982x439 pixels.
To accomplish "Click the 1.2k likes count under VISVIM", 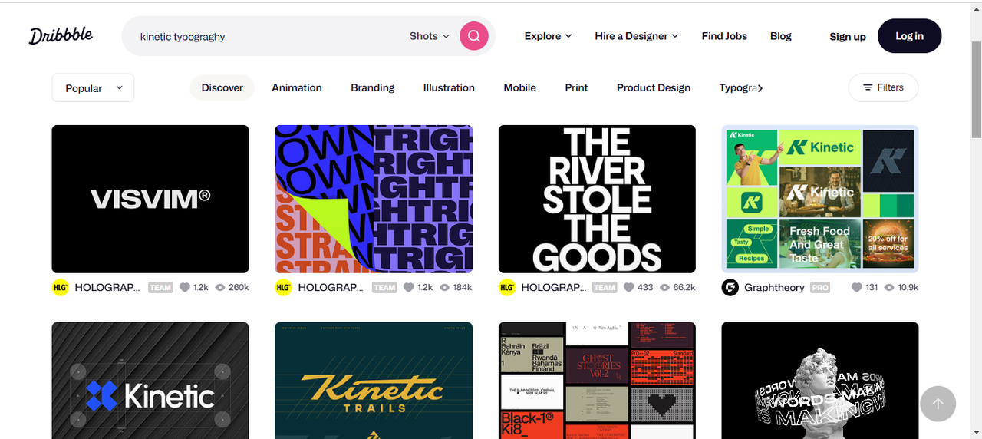I will pos(201,287).
